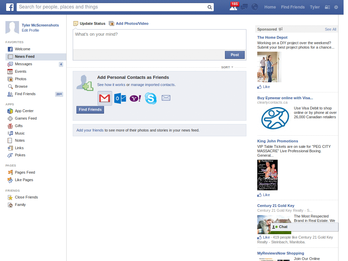This screenshot has width=348, height=261.
Task: Choose the Outlook contact import icon
Action: (120, 98)
